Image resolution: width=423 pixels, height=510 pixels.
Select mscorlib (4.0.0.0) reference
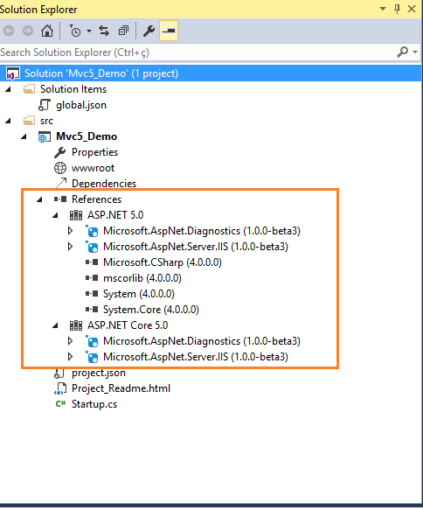pyautogui.click(x=142, y=278)
